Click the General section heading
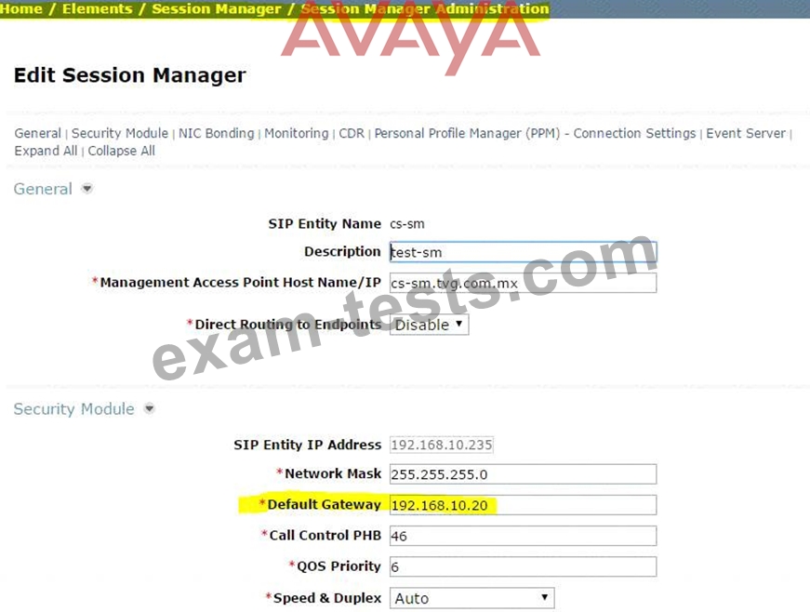Image resolution: width=810 pixels, height=612 pixels. 43,189
